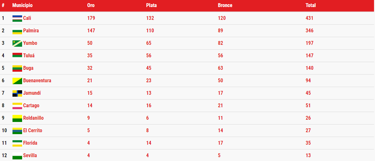Sort by the Oro column header

(x=91, y=5)
